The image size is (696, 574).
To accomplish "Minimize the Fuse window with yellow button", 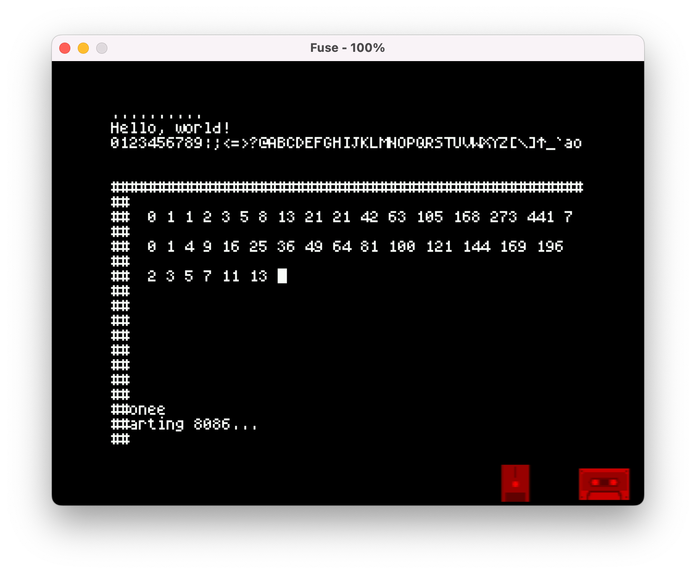I will pyautogui.click(x=83, y=48).
